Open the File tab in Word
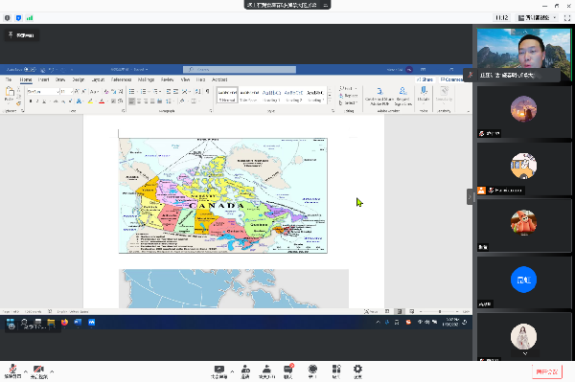This screenshot has width=575, height=382. tap(9, 79)
